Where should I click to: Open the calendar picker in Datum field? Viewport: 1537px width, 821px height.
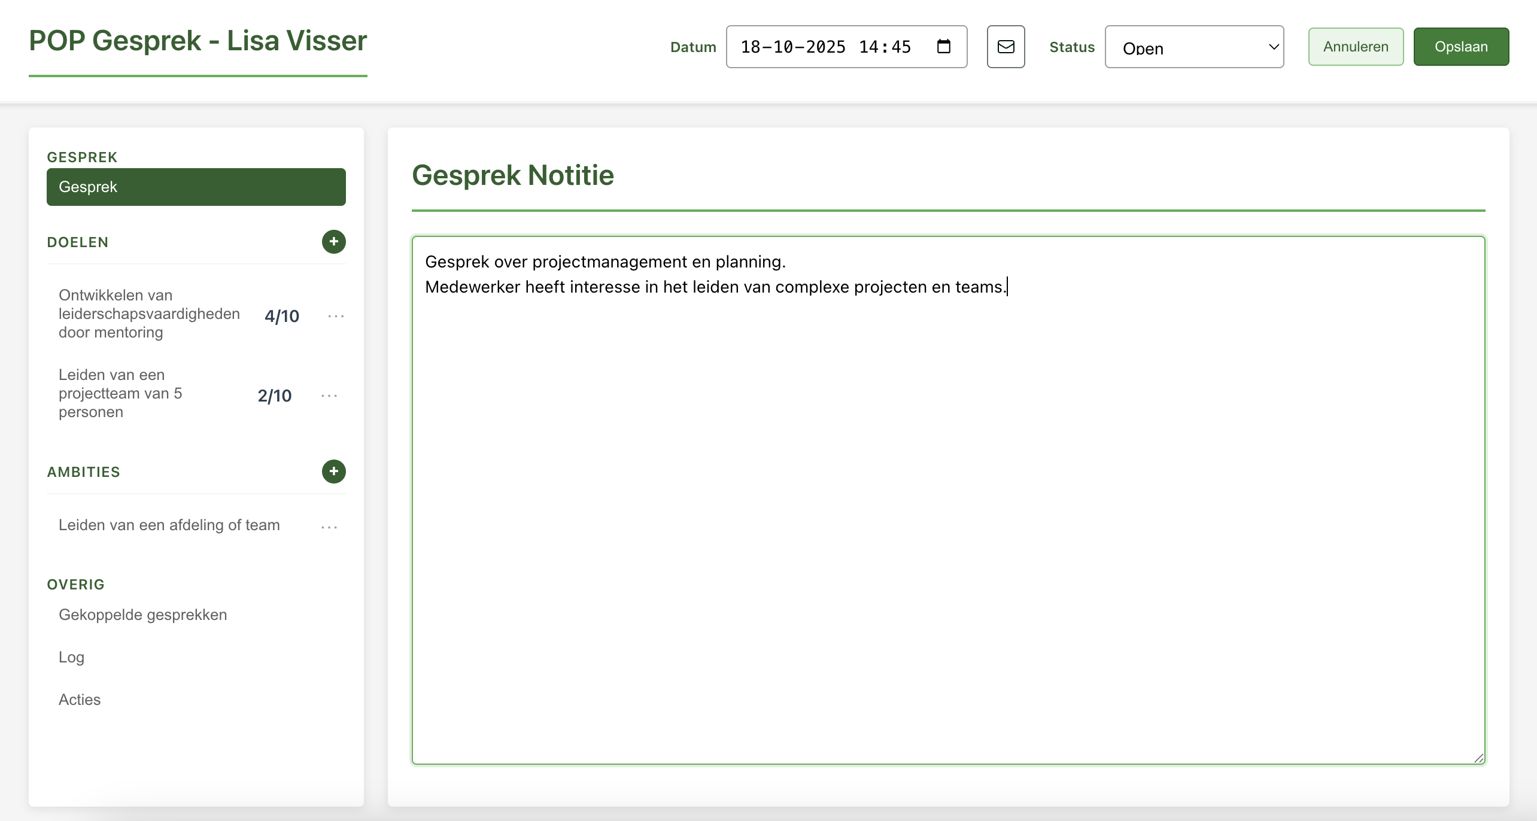click(944, 47)
